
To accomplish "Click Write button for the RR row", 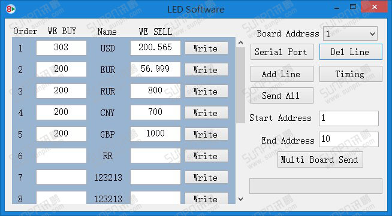I will click(x=206, y=156).
